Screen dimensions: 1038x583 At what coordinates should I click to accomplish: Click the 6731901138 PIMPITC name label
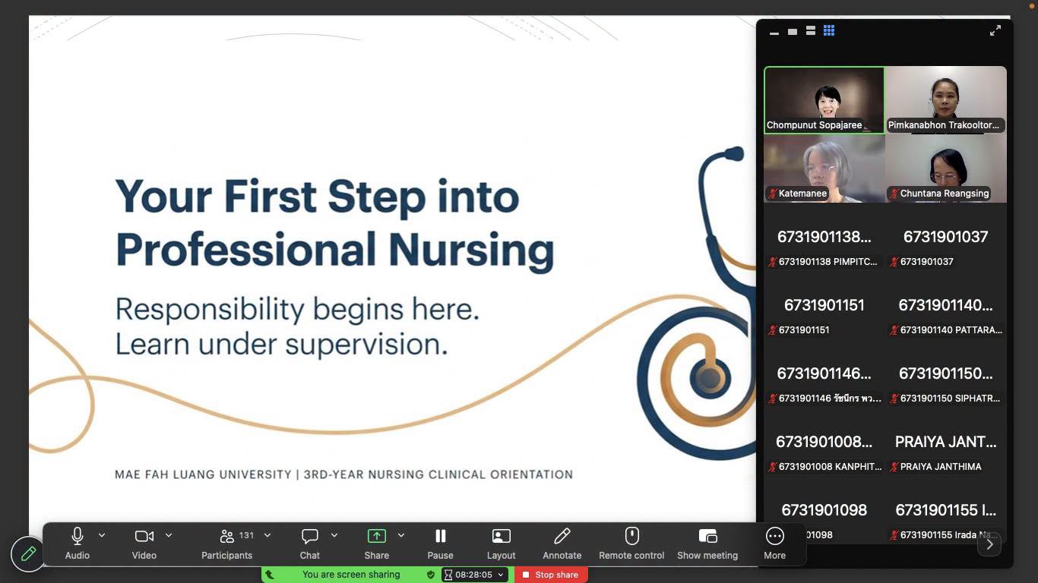[828, 262]
